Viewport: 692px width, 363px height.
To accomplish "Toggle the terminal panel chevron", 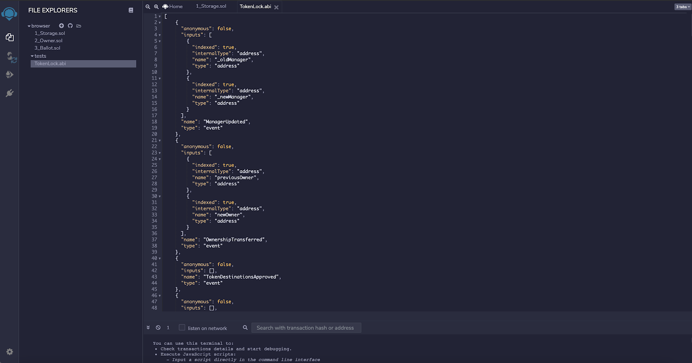I will [148, 328].
